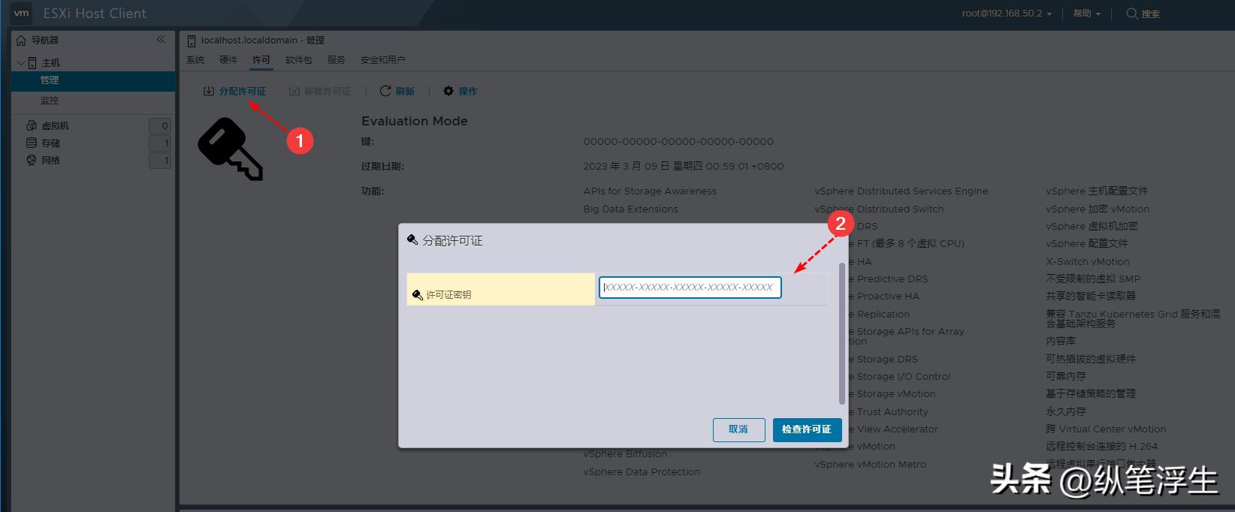Click the virtual machines icon beside 虚拟机
This screenshot has width=1235, height=512.
click(32, 125)
